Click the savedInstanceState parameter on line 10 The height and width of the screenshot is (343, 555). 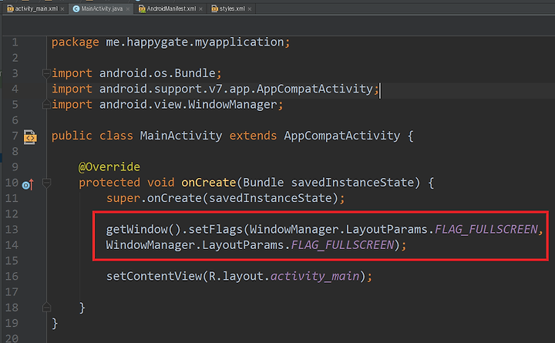(352, 183)
